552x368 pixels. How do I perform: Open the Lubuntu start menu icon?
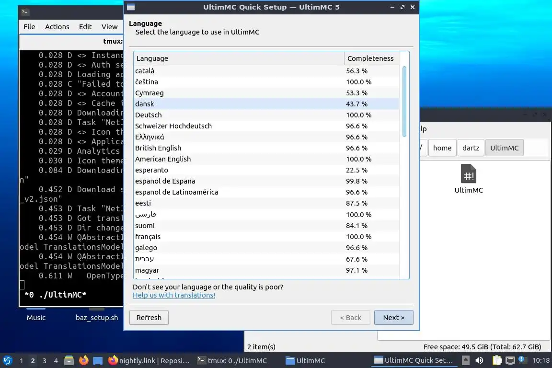[x=7, y=360]
